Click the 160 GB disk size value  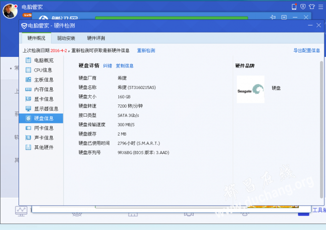point(124,97)
